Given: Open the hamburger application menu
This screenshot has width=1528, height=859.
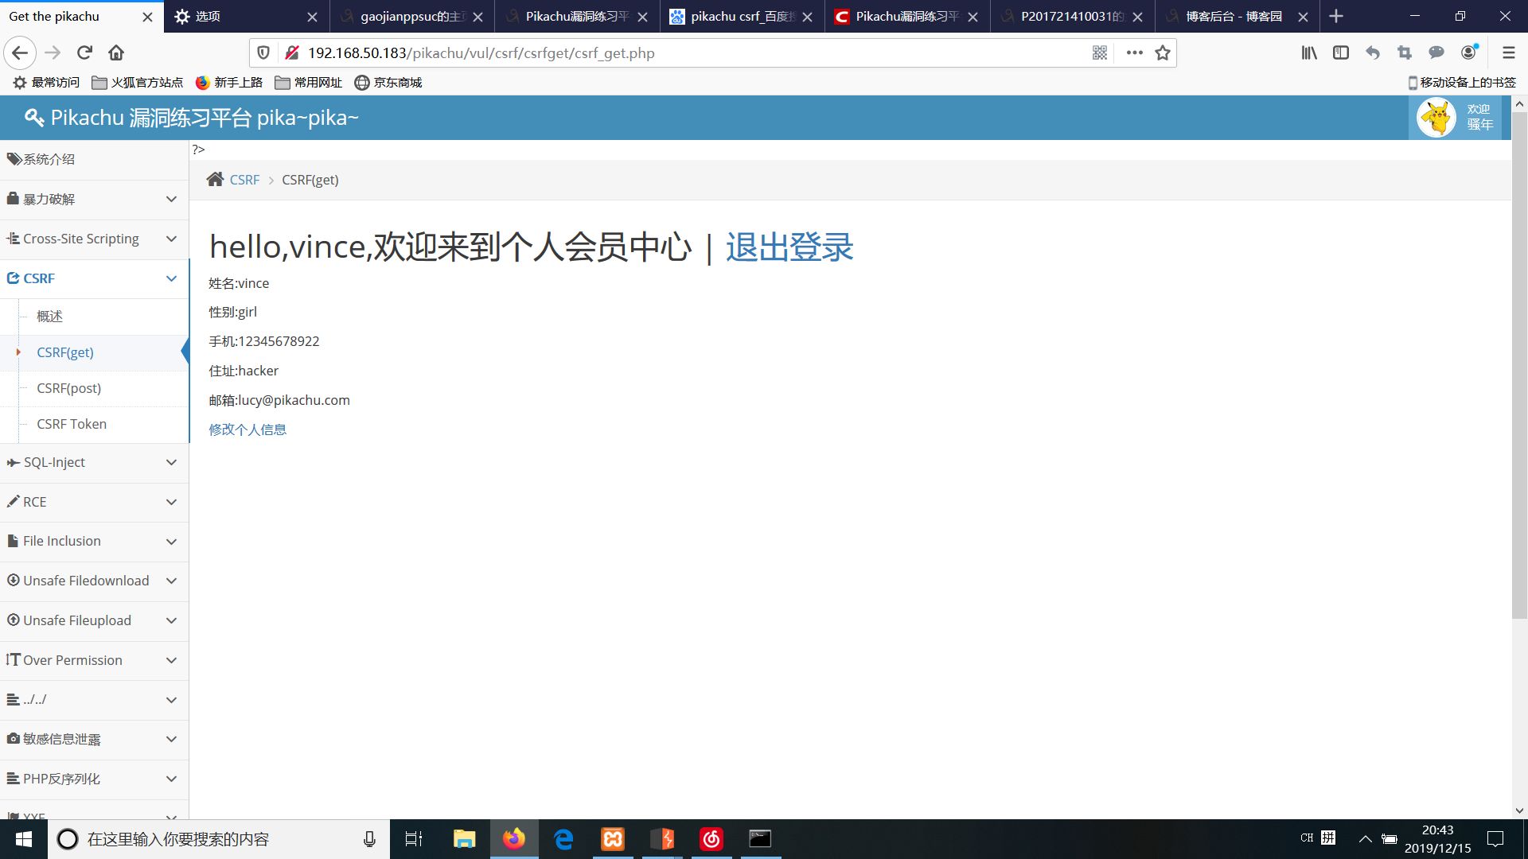Looking at the screenshot, I should pos(1508,53).
